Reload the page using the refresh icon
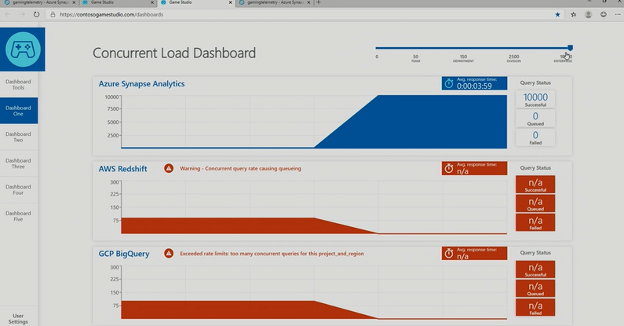624x326 pixels. point(35,14)
